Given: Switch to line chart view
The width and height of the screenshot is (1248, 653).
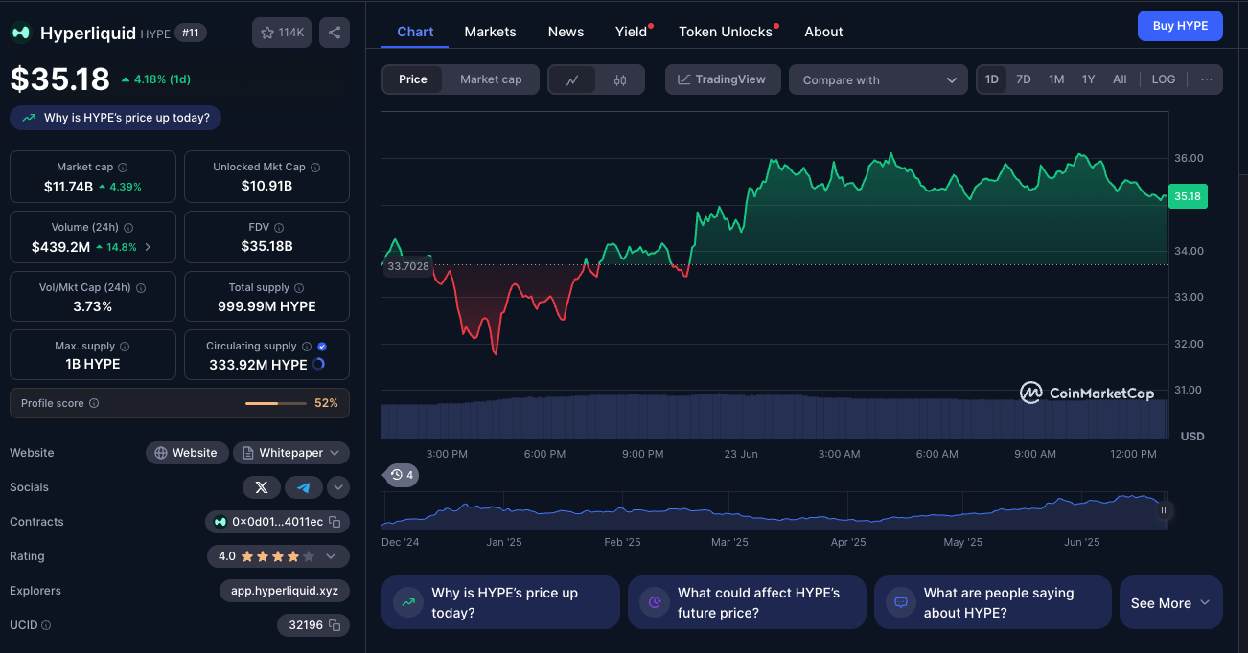Looking at the screenshot, I should (x=572, y=80).
